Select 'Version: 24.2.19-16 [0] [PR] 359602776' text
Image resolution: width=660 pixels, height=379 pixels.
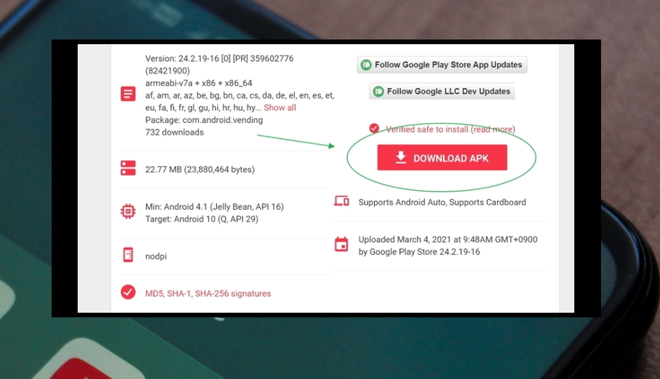click(219, 58)
